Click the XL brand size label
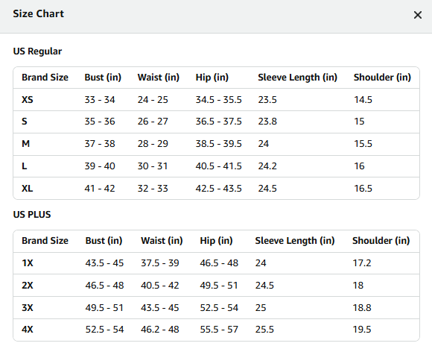The height and width of the screenshot is (349, 432). tap(28, 189)
